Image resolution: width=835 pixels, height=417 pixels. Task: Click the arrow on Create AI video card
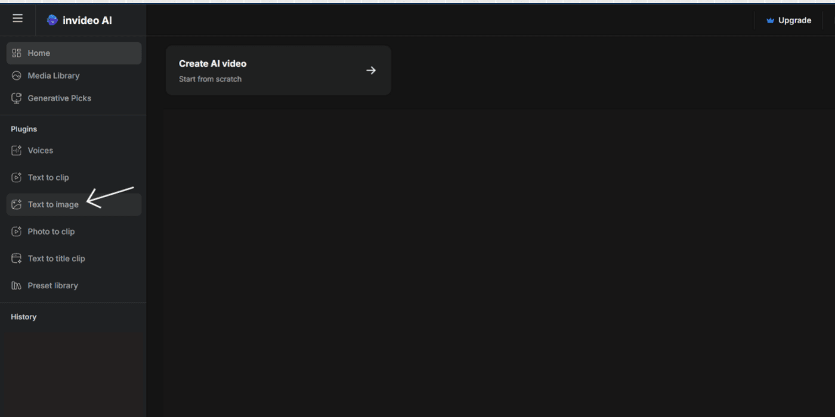click(x=371, y=70)
